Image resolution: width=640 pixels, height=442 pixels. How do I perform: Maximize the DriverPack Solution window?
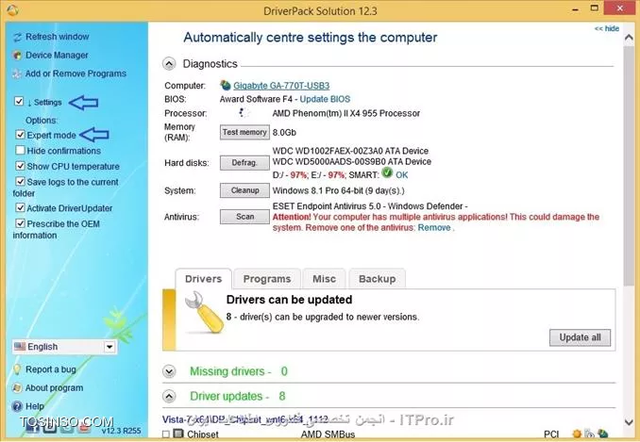(x=595, y=8)
